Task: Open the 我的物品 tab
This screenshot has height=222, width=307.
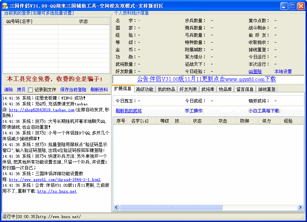Action: pos(167,89)
